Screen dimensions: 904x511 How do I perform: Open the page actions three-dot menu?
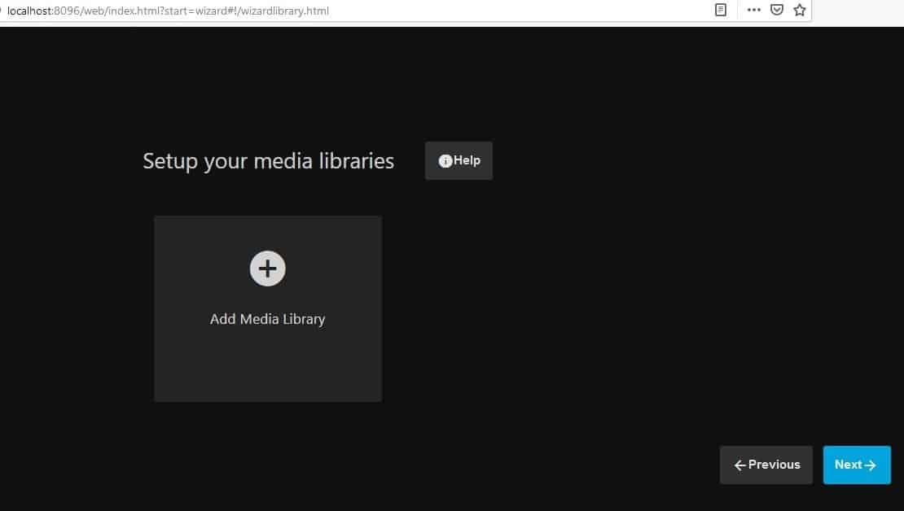[x=753, y=11]
